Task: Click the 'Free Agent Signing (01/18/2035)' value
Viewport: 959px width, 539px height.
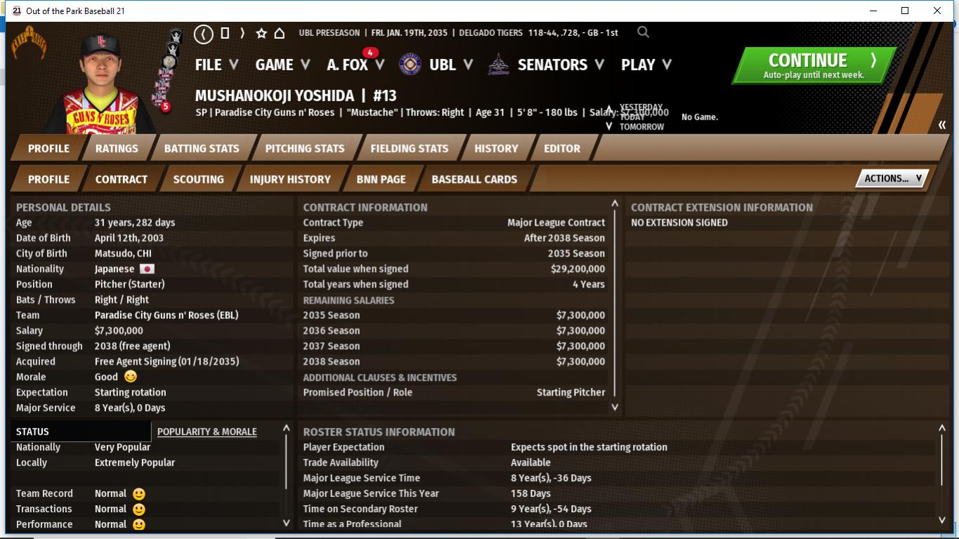Action: (167, 361)
